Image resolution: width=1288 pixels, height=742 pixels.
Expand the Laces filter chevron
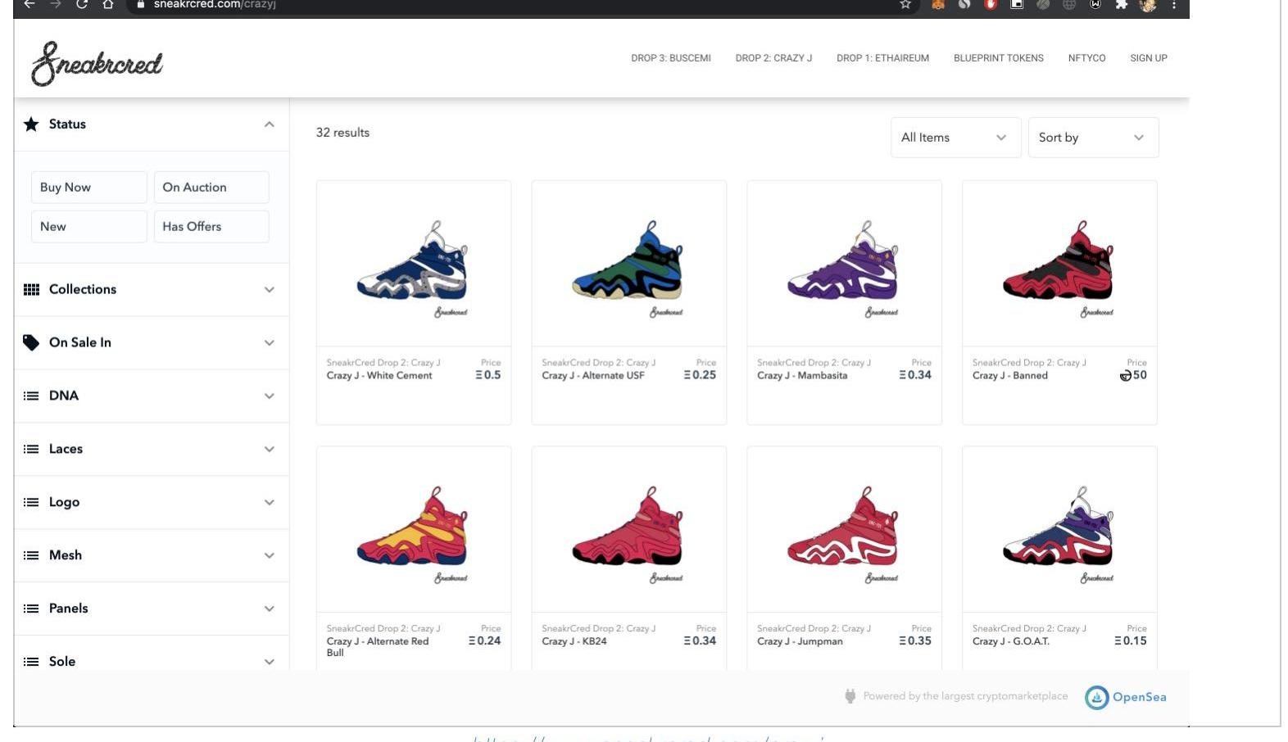click(269, 449)
